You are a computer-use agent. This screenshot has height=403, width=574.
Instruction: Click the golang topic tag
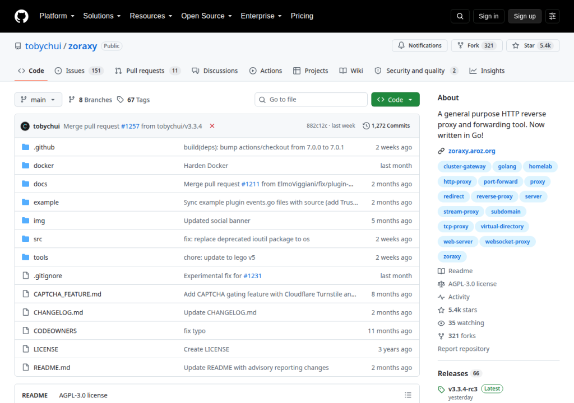(x=507, y=166)
